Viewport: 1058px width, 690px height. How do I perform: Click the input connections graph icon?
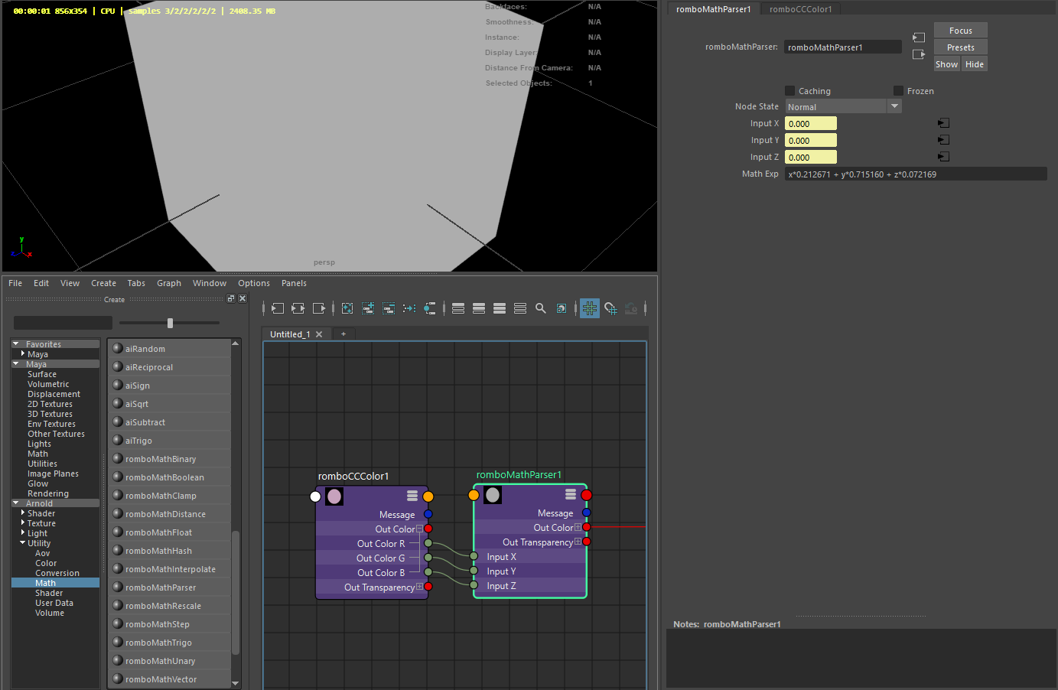(278, 308)
